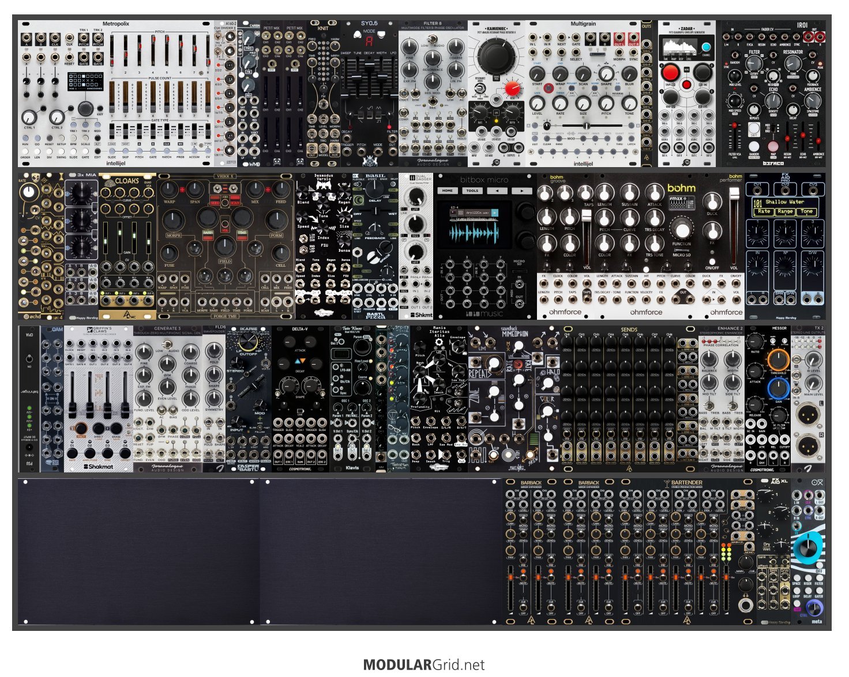
Task: Tap the SETUP button on Metropolix
Action: pos(61,137)
